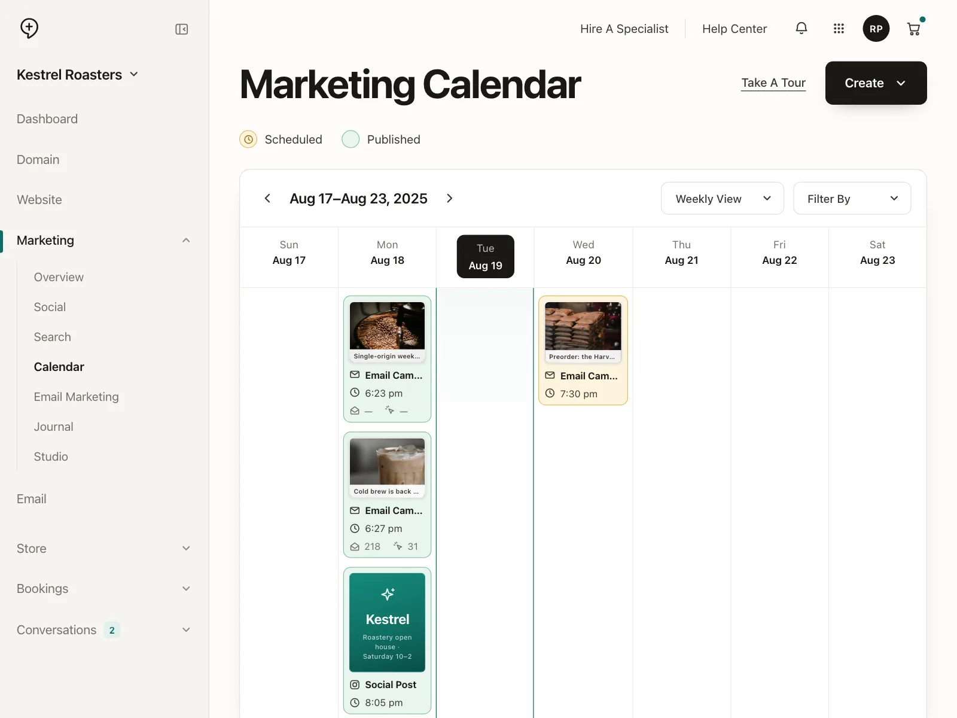Open Social under Marketing
Image resolution: width=957 pixels, height=718 pixels.
click(50, 307)
